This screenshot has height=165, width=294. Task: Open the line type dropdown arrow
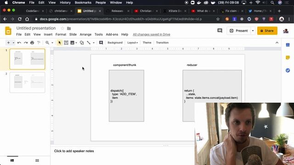point(94,43)
